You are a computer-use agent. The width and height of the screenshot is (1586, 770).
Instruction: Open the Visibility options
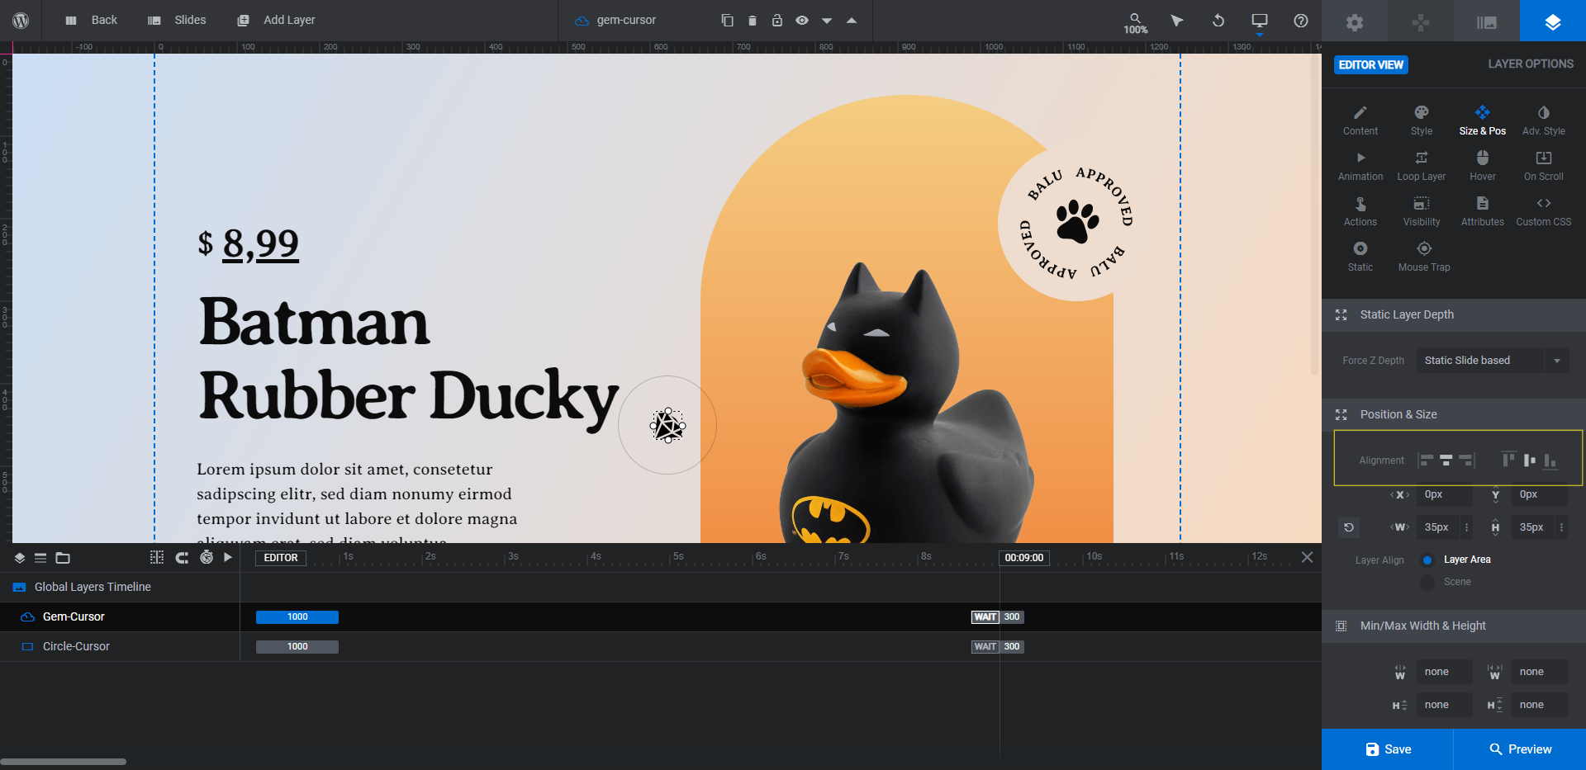(1422, 211)
